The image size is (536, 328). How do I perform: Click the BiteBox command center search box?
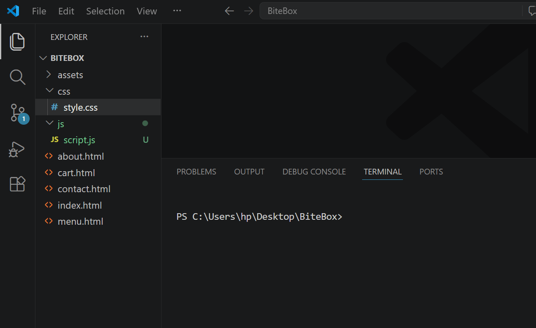coord(391,11)
